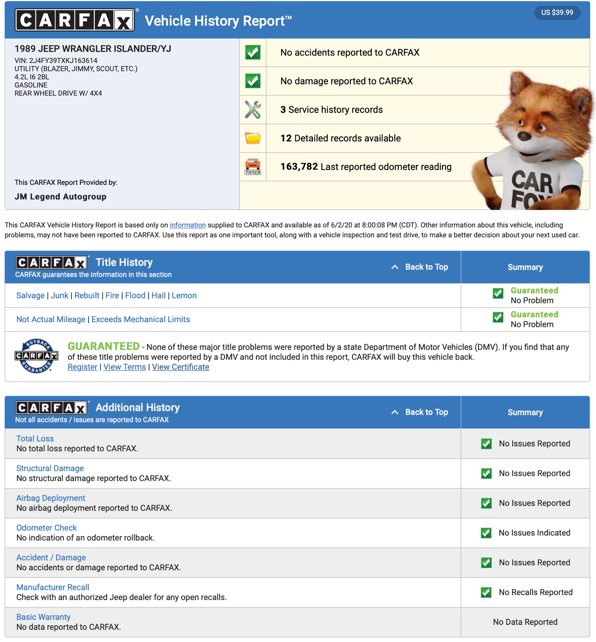Click the CARFAX logo in the report header

(75, 20)
